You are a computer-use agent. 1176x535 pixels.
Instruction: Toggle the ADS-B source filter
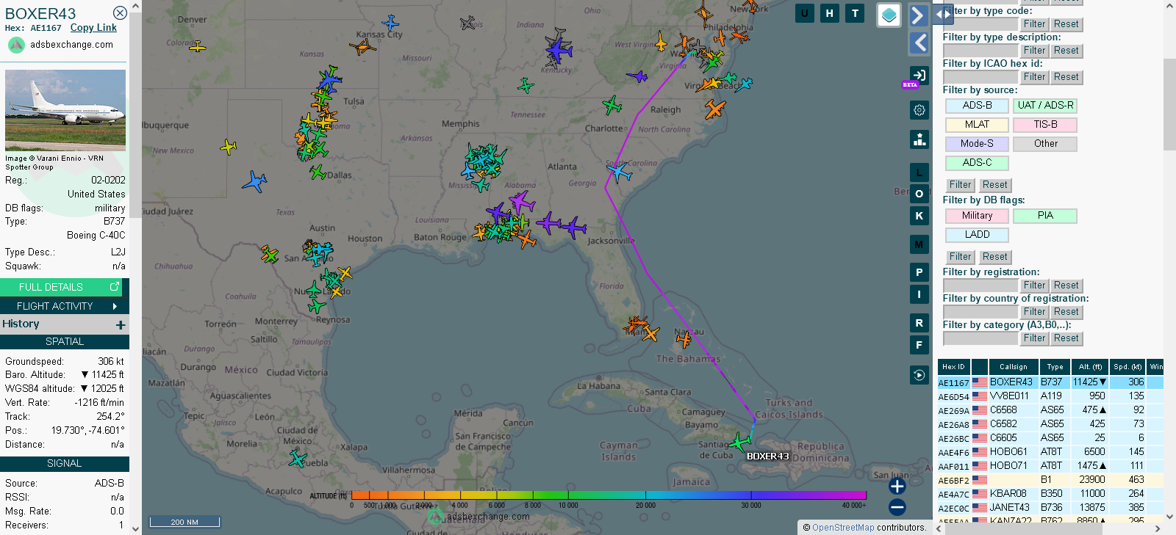click(977, 106)
